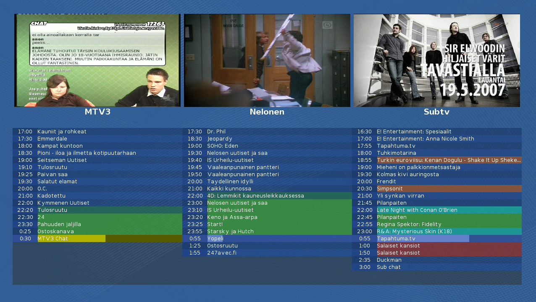This screenshot has width=536, height=302.
Task: Select Yli synkan virran at 21:00
Action: [x=437, y=196]
